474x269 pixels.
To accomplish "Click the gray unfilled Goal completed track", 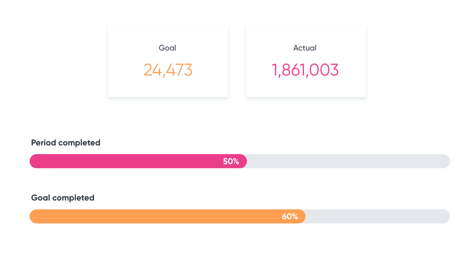I will [377, 216].
